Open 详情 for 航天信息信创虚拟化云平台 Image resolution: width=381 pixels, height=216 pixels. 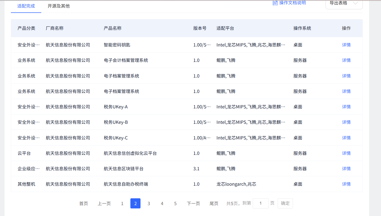tap(346, 153)
